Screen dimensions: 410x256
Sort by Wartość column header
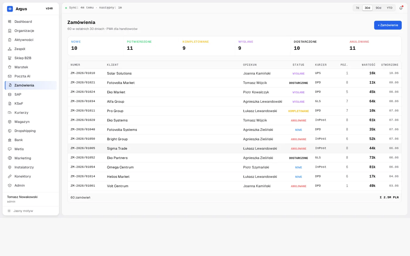368,65
